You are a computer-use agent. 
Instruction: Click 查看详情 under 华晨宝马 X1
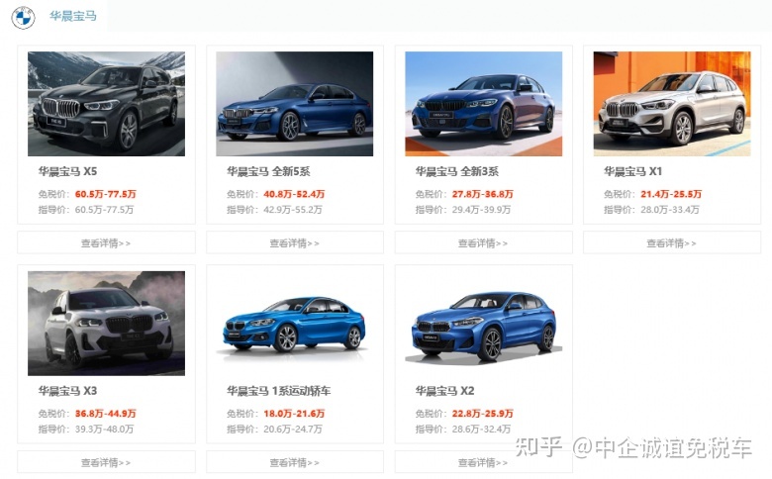click(672, 242)
